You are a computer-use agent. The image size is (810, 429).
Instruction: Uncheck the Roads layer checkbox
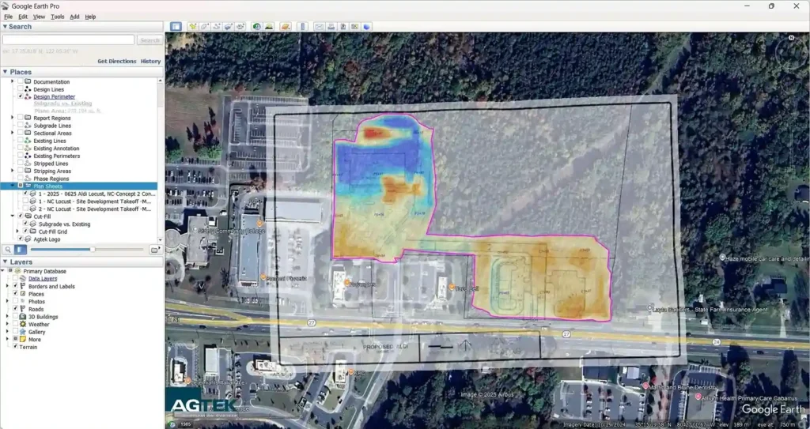[16, 309]
